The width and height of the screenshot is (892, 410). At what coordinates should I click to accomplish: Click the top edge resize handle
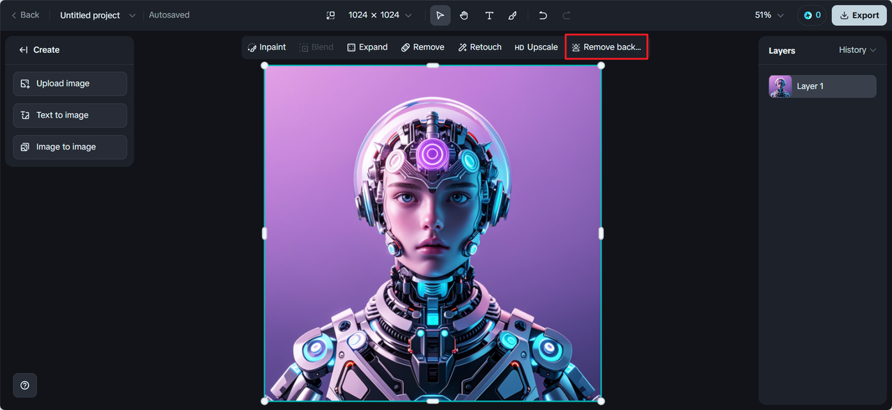click(433, 65)
